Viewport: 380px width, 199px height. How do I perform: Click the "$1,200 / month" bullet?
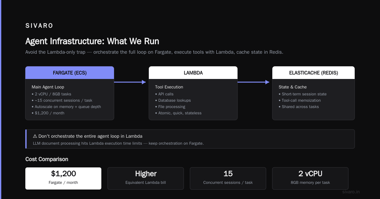click(48, 113)
